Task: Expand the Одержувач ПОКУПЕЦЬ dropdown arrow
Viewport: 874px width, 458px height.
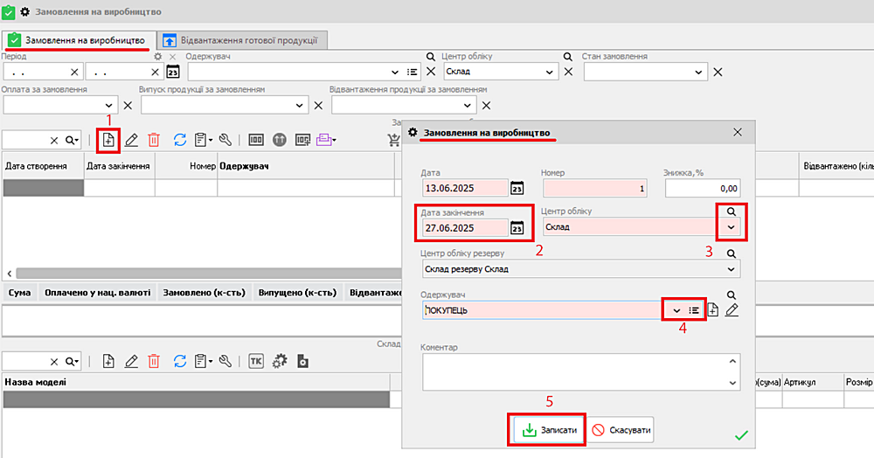Action: 676,310
